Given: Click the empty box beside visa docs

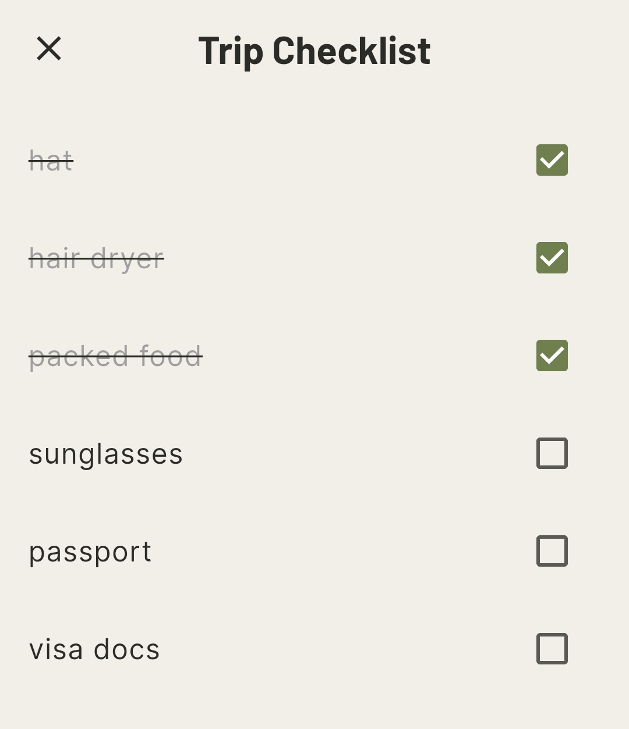Looking at the screenshot, I should (x=552, y=649).
